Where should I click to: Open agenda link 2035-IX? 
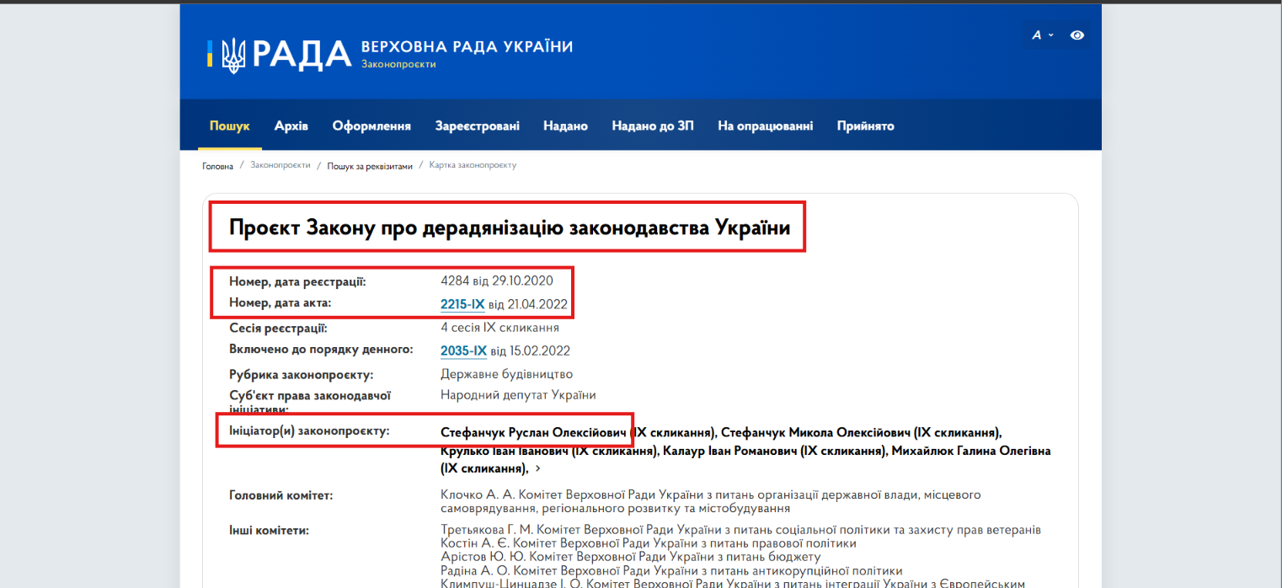click(463, 350)
